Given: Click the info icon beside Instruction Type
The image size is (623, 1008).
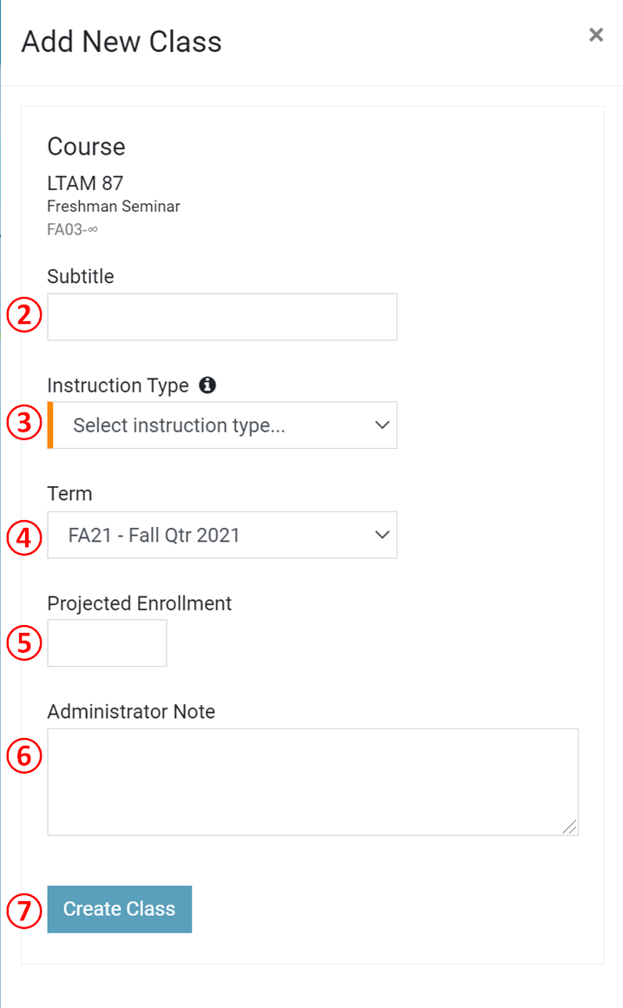Looking at the screenshot, I should point(207,385).
